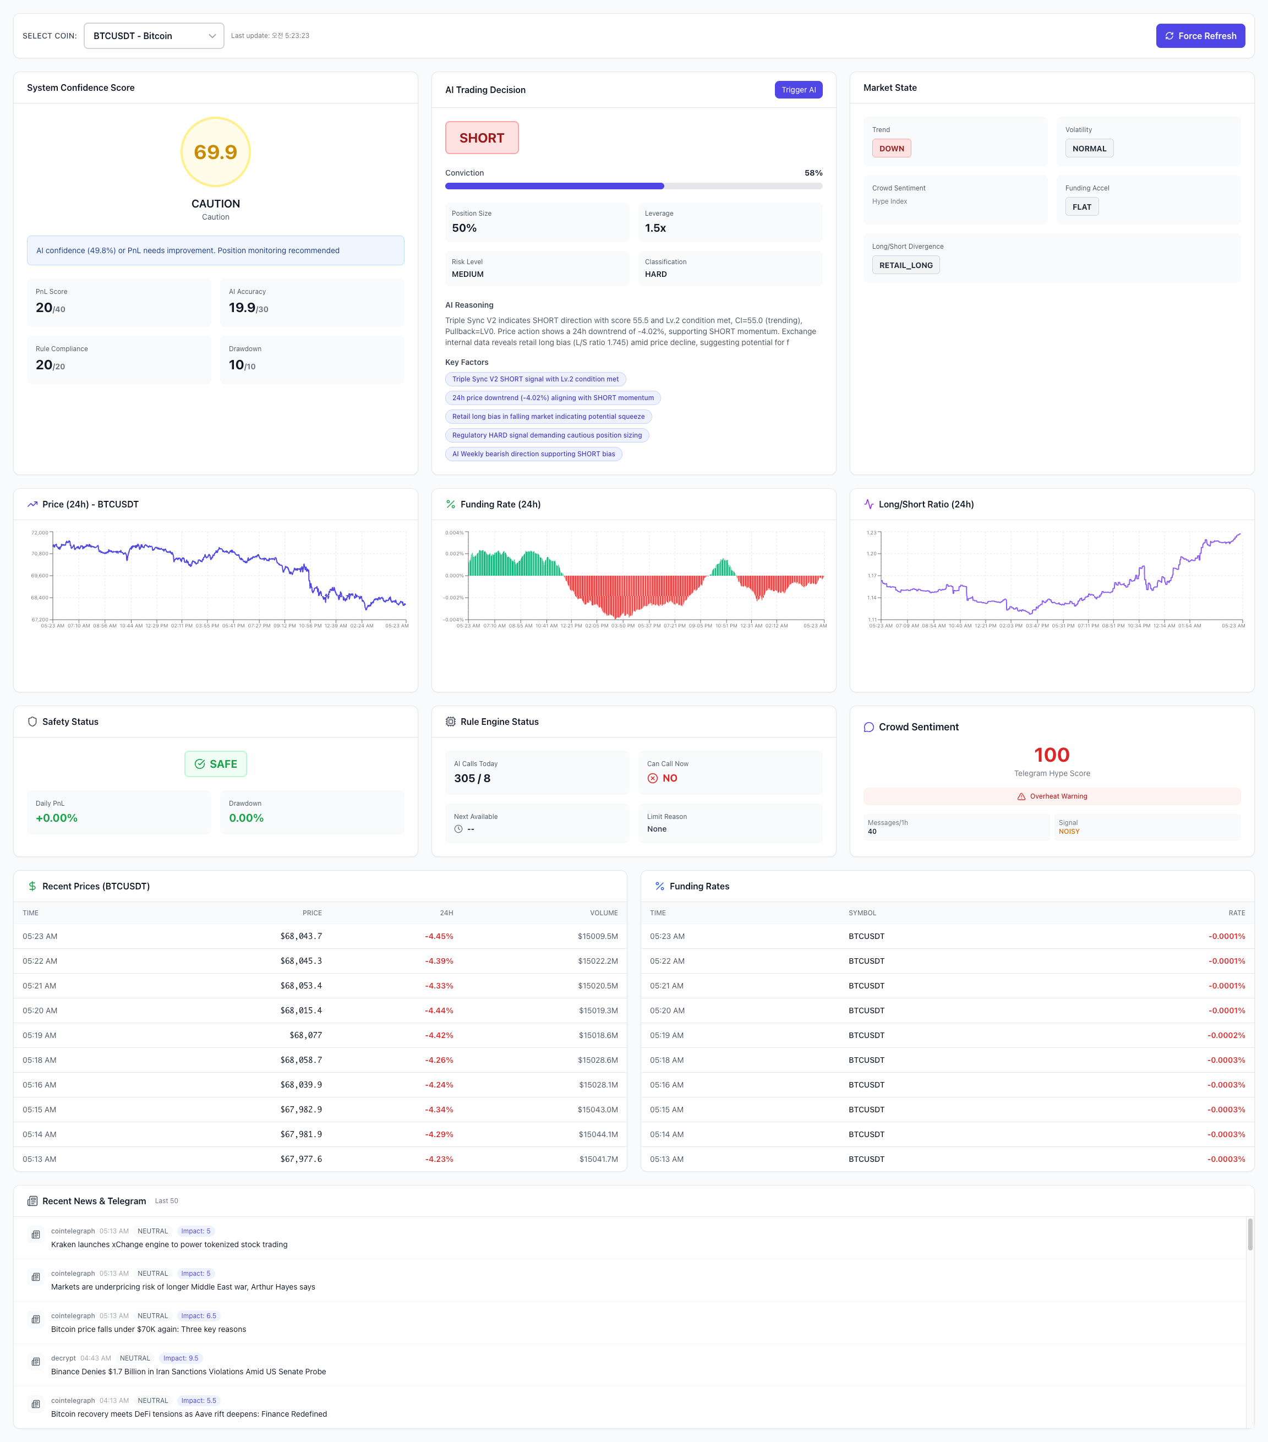Click the newspaper icon beside Recent News & Telegram
The image size is (1268, 1442).
[32, 1201]
